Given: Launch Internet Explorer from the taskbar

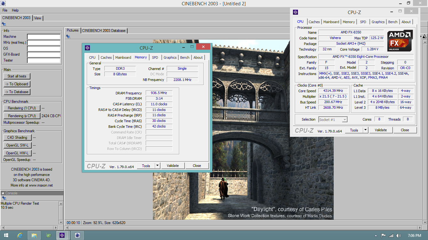Looking at the screenshot, I should tap(20, 235).
